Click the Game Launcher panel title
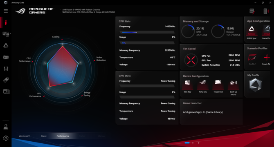The width and height of the screenshot is (274, 147). [x=192, y=103]
